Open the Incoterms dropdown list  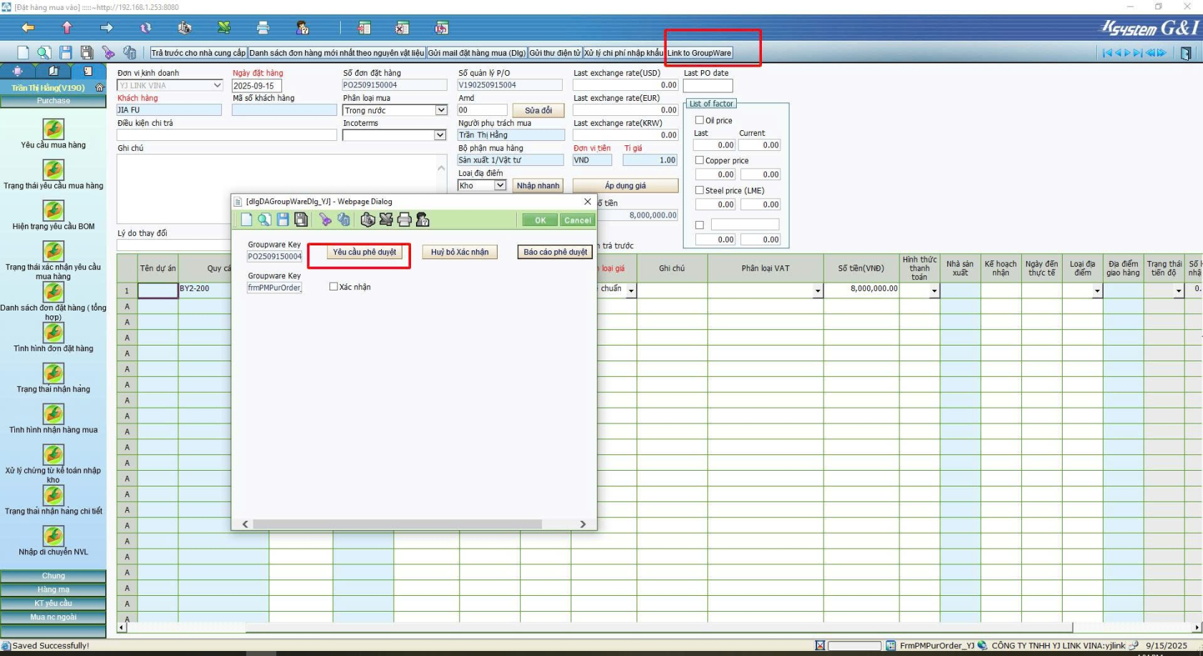tap(440, 135)
